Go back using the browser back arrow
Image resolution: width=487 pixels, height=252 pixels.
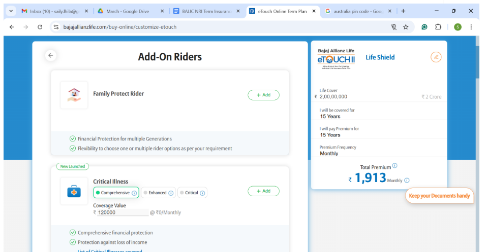(12, 27)
